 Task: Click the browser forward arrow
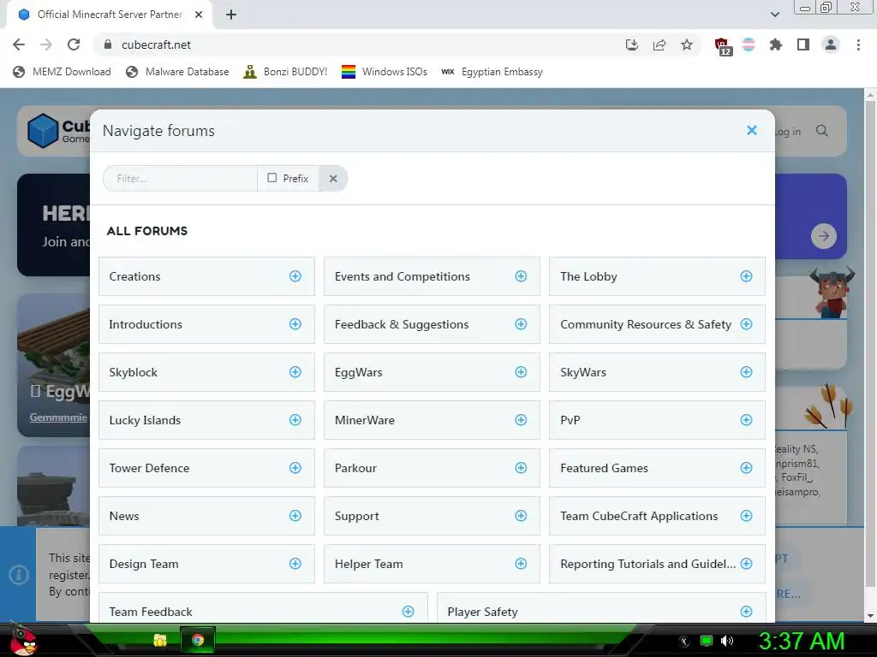(46, 44)
